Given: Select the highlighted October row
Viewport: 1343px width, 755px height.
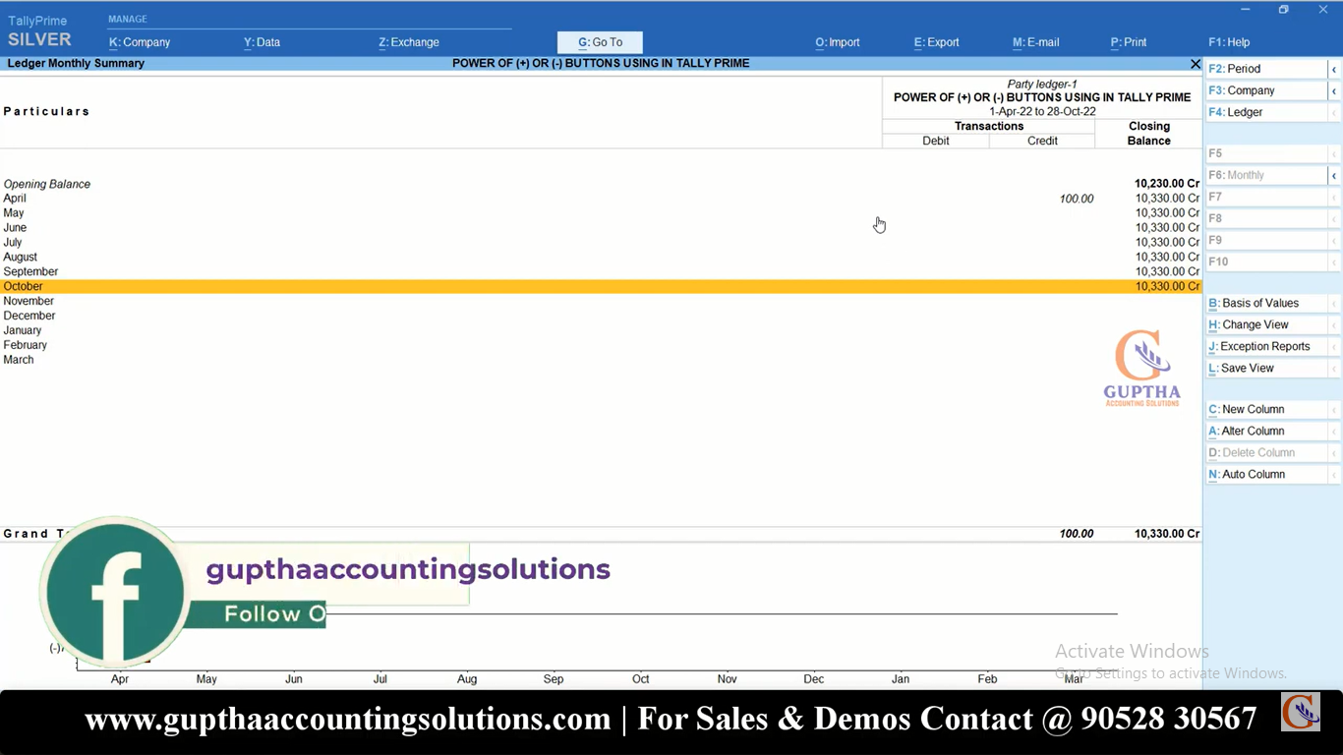Looking at the screenshot, I should pyautogui.click(x=601, y=287).
